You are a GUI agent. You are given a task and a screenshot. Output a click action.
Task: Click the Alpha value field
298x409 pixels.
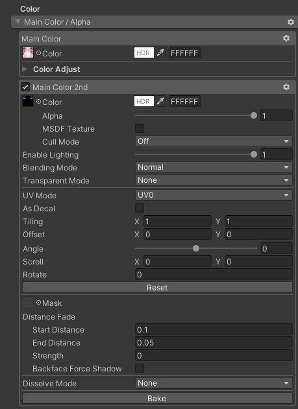[277, 115]
